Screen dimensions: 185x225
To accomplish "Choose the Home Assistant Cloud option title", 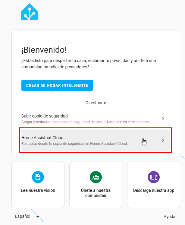I will 42,138.
